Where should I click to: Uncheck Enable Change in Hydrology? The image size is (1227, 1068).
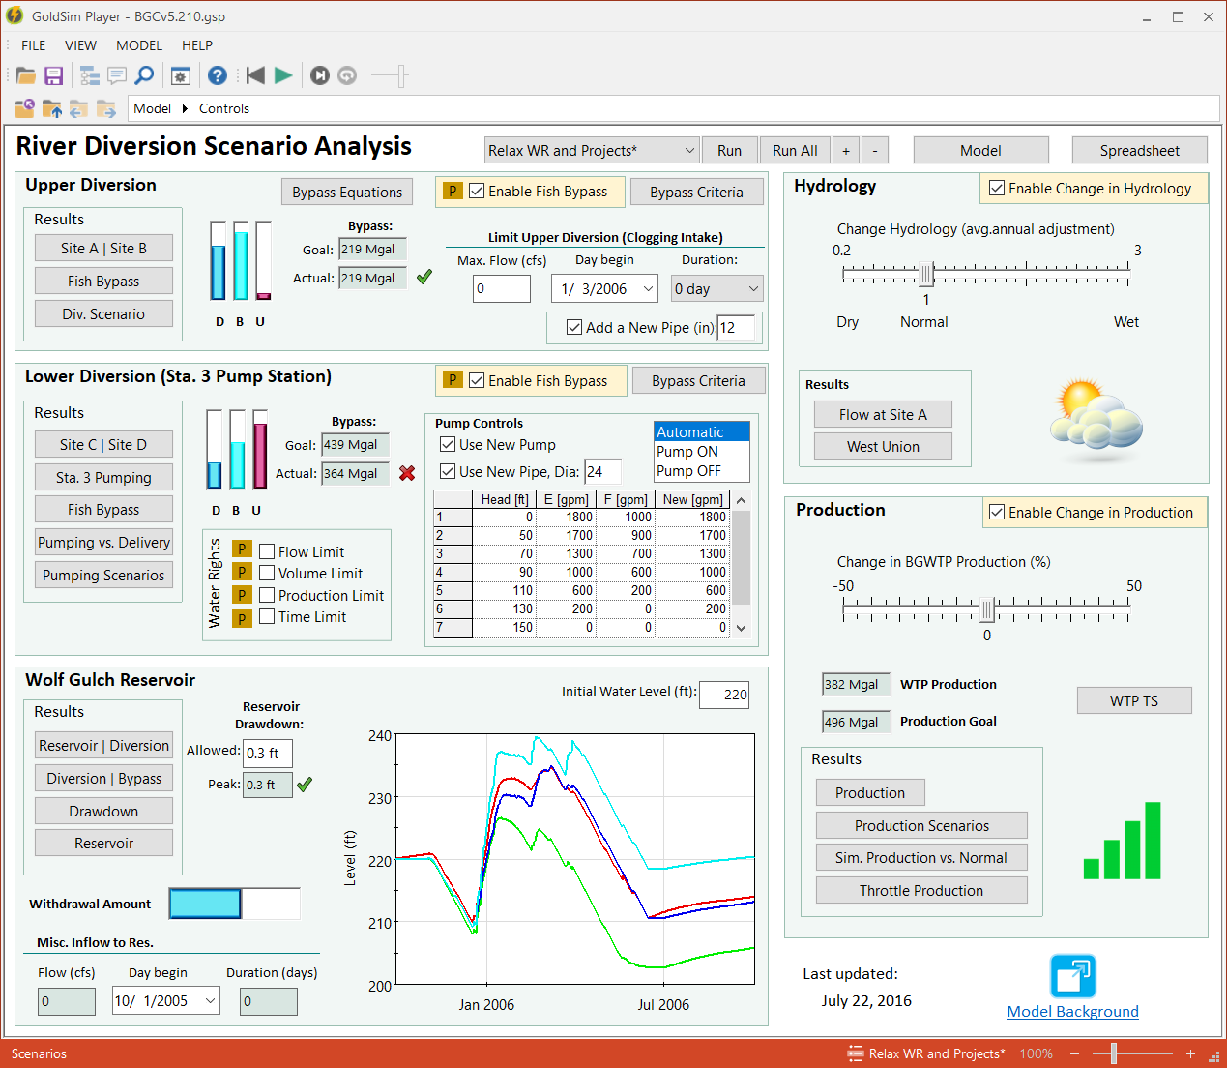coord(997,189)
